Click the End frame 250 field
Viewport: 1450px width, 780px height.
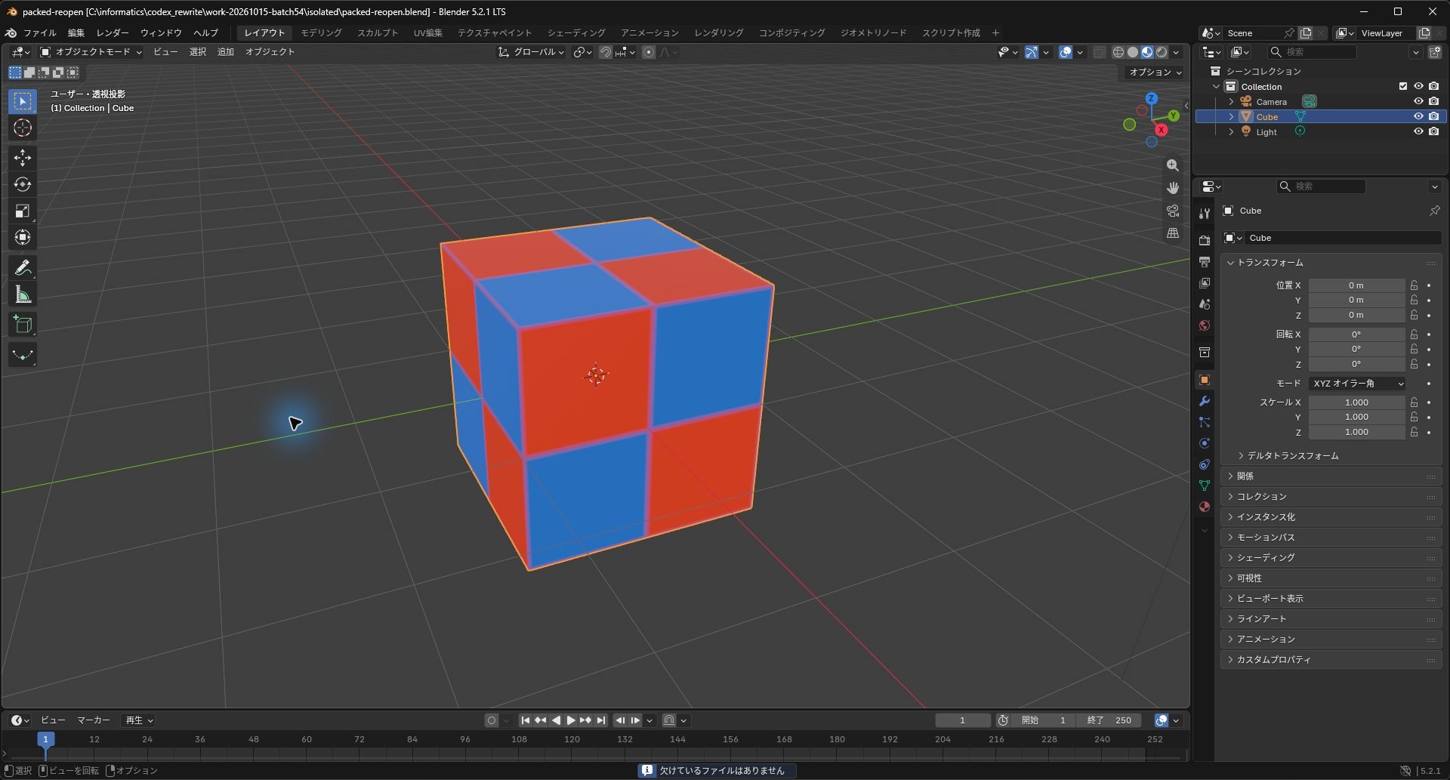(1110, 720)
